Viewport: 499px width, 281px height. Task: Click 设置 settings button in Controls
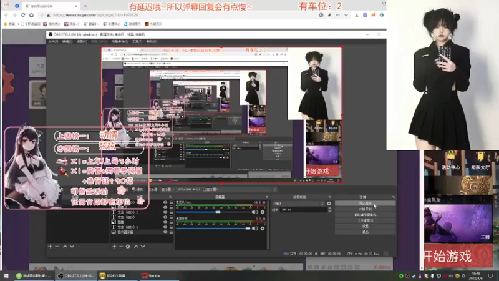pos(365,226)
